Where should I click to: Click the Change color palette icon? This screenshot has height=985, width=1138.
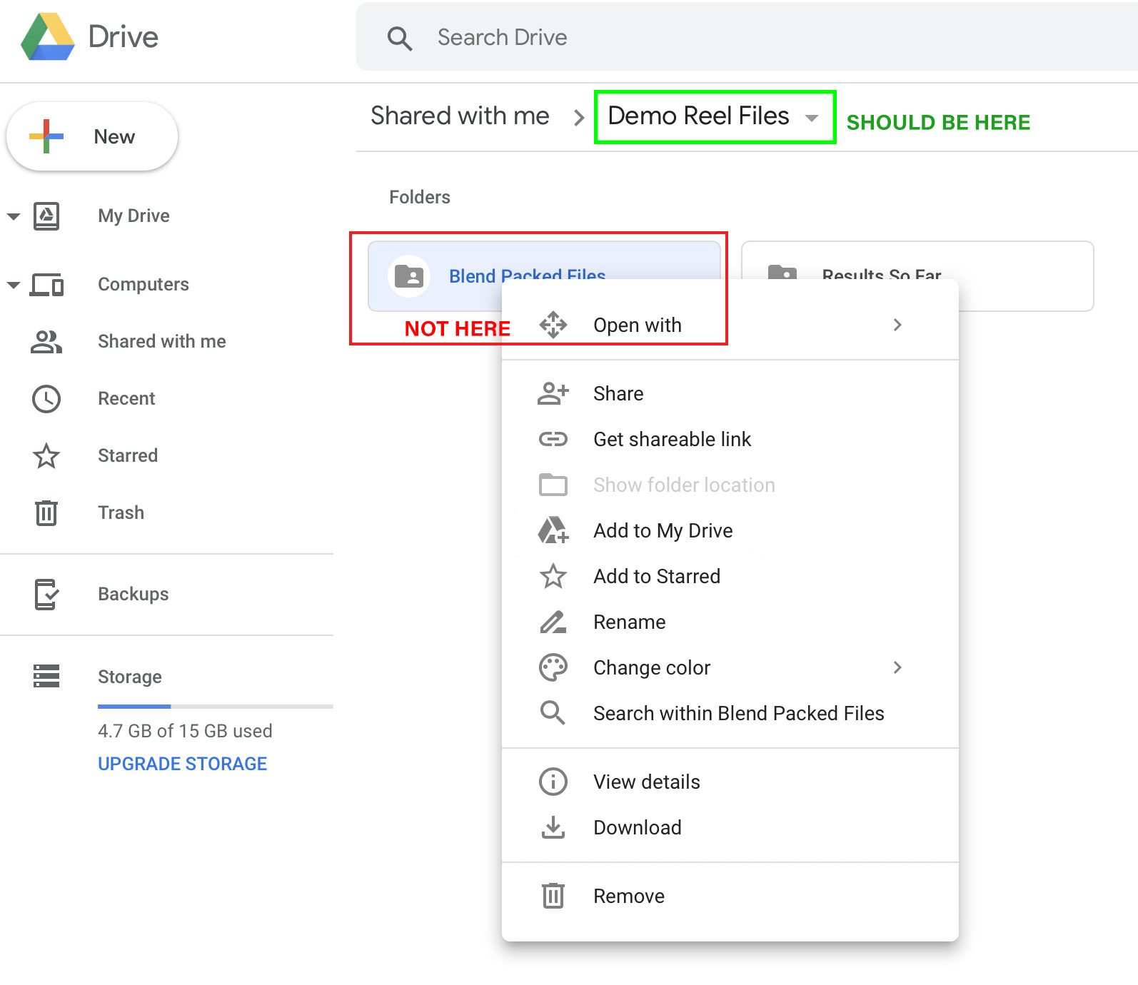click(x=553, y=667)
